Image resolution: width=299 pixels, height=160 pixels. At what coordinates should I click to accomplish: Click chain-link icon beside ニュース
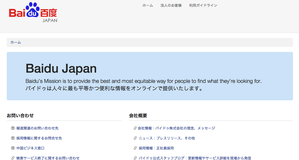135,138
